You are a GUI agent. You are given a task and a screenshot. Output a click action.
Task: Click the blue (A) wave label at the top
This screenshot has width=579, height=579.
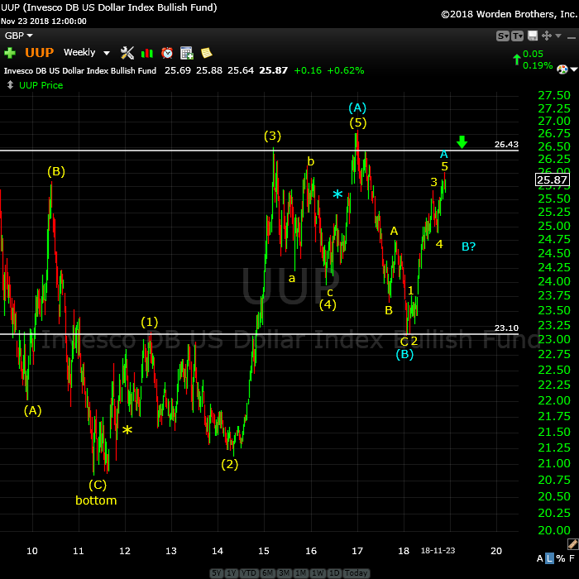[x=357, y=108]
